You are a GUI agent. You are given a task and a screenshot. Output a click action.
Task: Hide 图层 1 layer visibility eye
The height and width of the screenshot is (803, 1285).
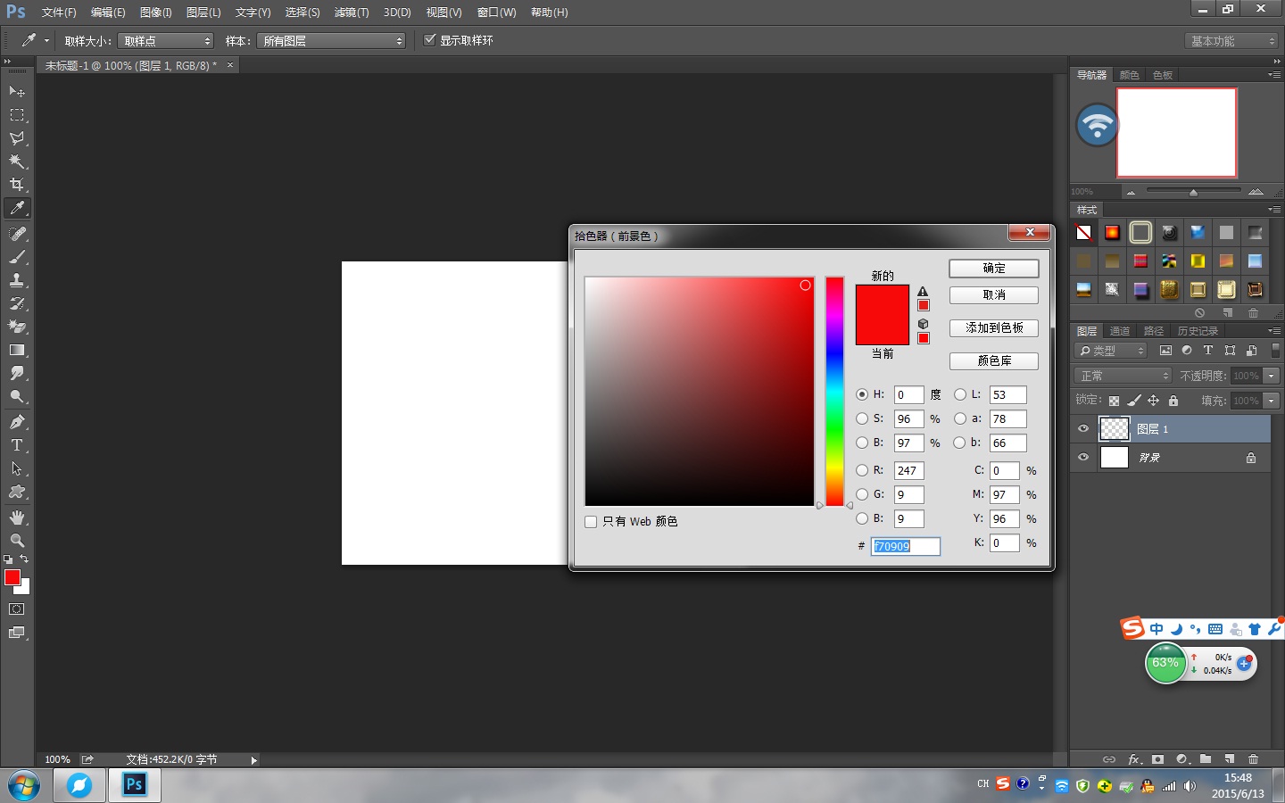[x=1083, y=429]
